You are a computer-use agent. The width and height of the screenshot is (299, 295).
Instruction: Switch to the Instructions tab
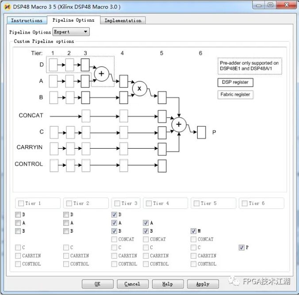(x=27, y=20)
